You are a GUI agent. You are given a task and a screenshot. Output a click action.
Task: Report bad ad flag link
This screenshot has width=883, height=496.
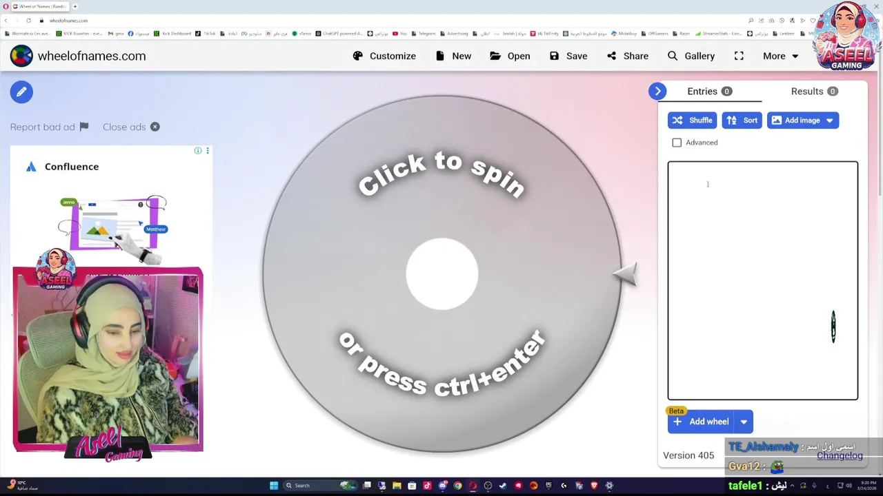coord(49,127)
